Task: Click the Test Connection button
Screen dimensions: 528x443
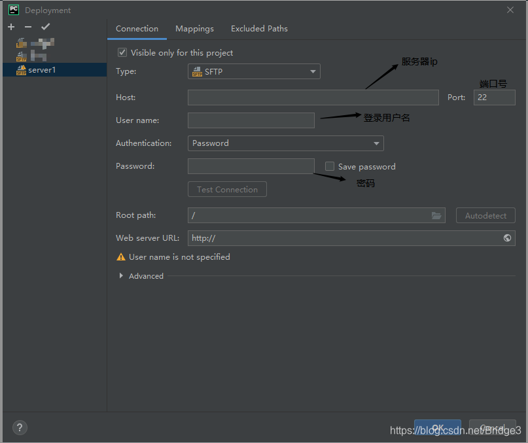Action: [227, 189]
